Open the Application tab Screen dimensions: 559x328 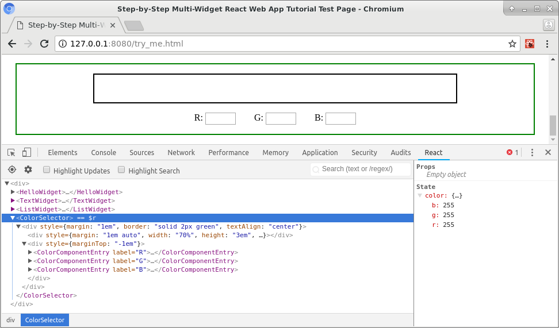coord(320,152)
